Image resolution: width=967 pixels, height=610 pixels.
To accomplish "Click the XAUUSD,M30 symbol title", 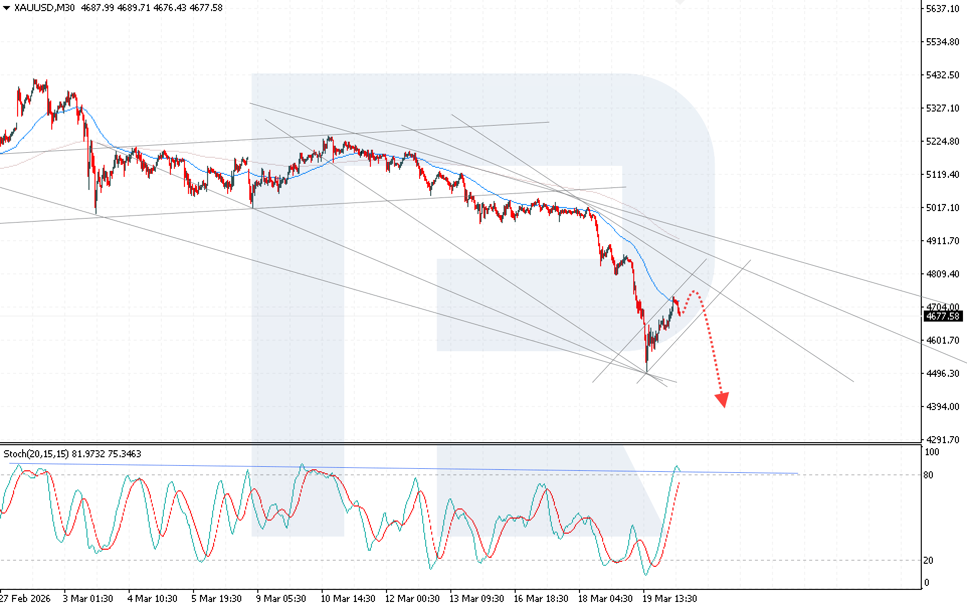I will tap(44, 8).
